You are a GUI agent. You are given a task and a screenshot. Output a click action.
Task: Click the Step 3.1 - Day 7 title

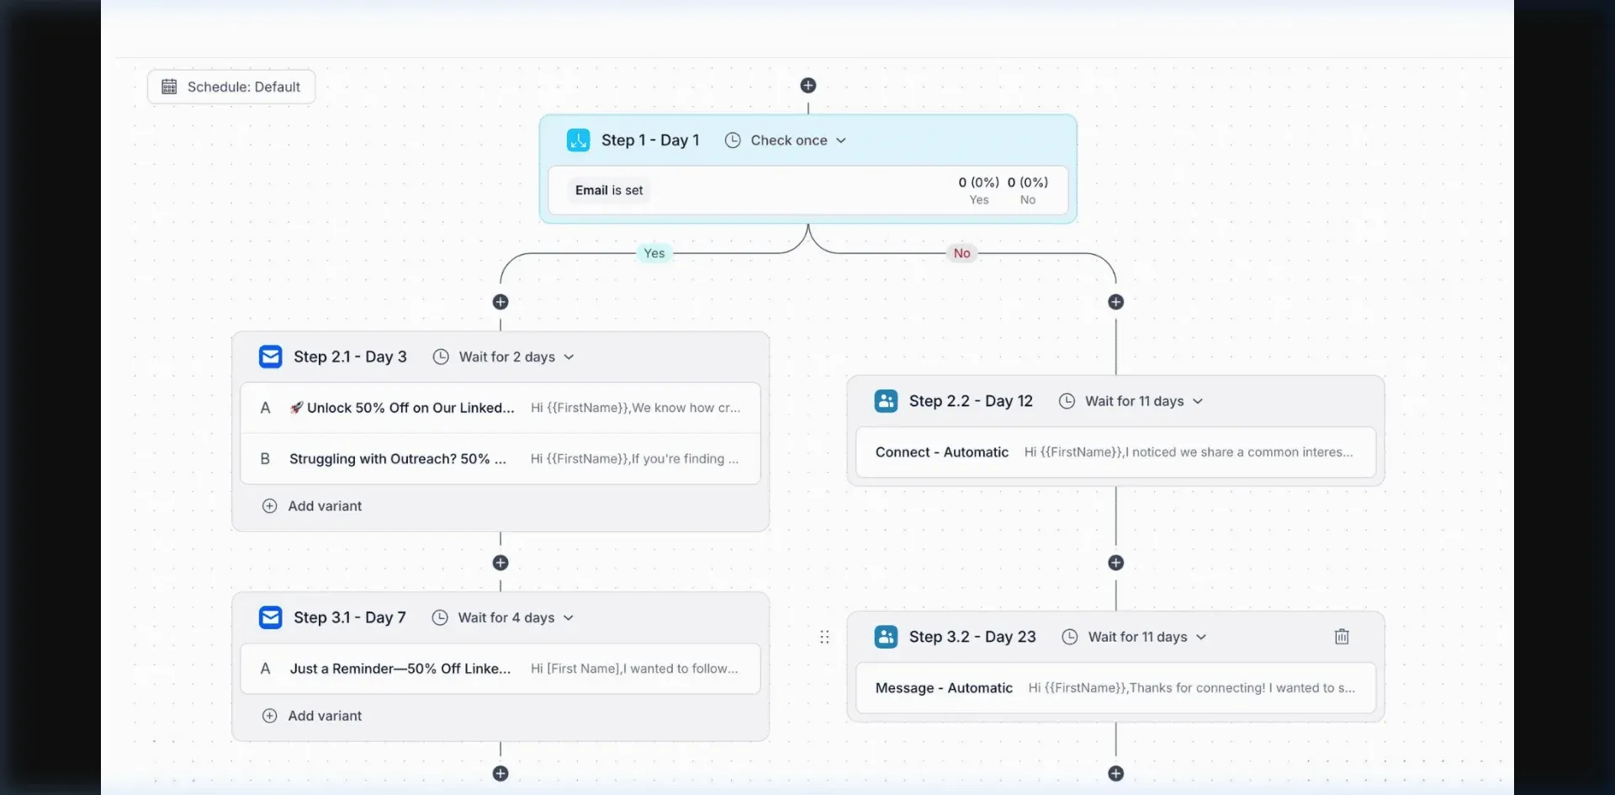tap(350, 617)
